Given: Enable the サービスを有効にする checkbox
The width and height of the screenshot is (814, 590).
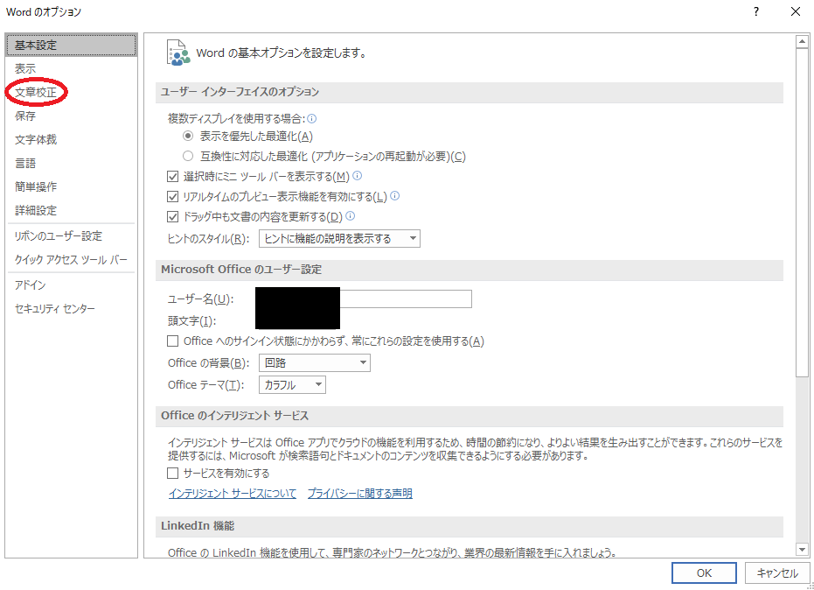Looking at the screenshot, I should point(173,473).
